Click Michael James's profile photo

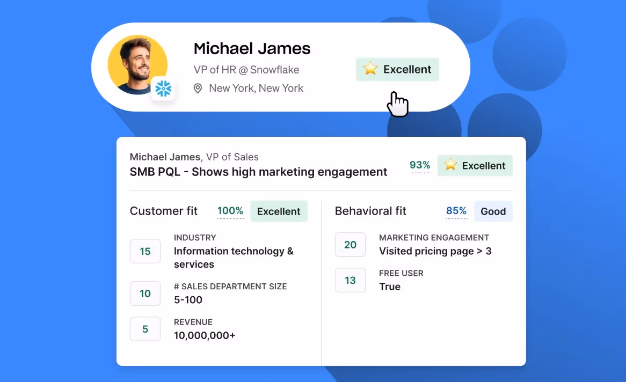point(137,64)
